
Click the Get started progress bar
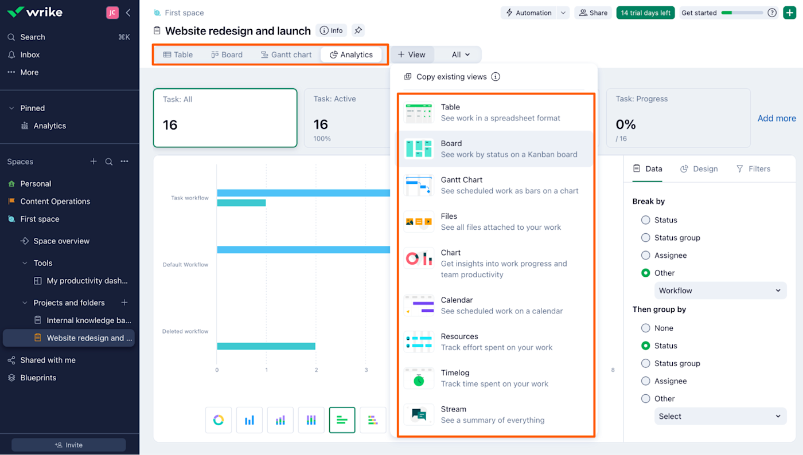click(742, 13)
